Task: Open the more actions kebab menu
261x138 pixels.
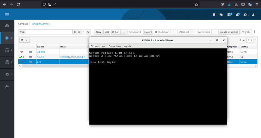Action: [254, 32]
